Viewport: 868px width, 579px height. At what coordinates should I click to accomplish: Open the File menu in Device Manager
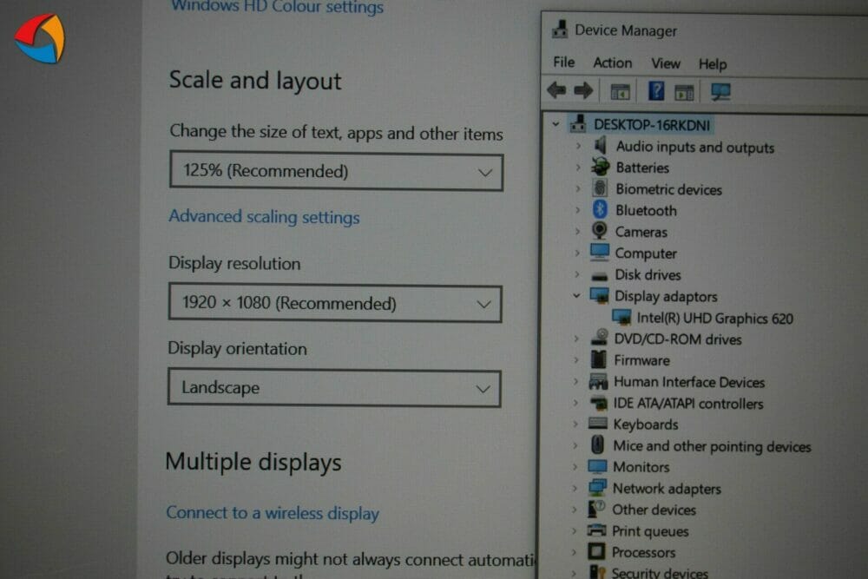[x=564, y=62]
